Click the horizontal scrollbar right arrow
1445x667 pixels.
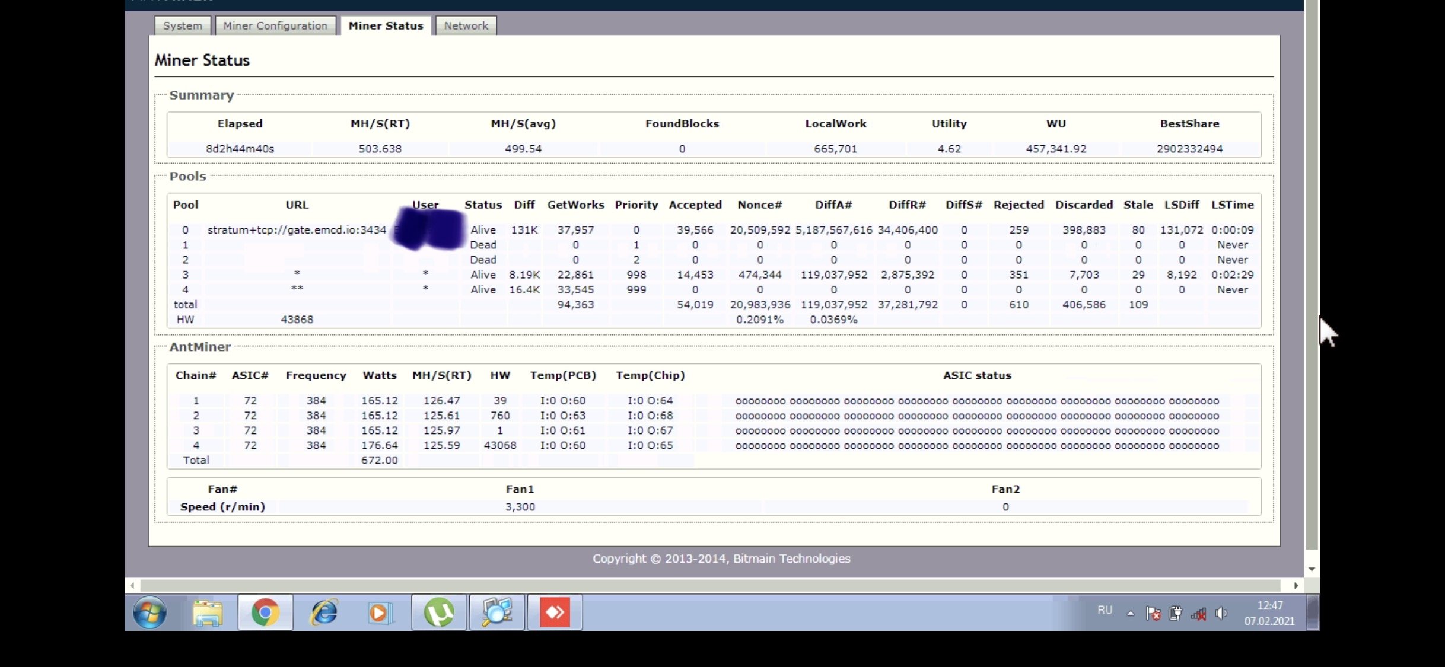point(1296,585)
